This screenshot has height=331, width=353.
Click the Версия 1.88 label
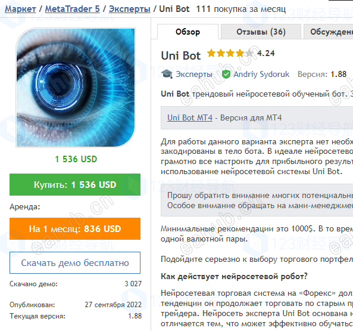point(322,74)
